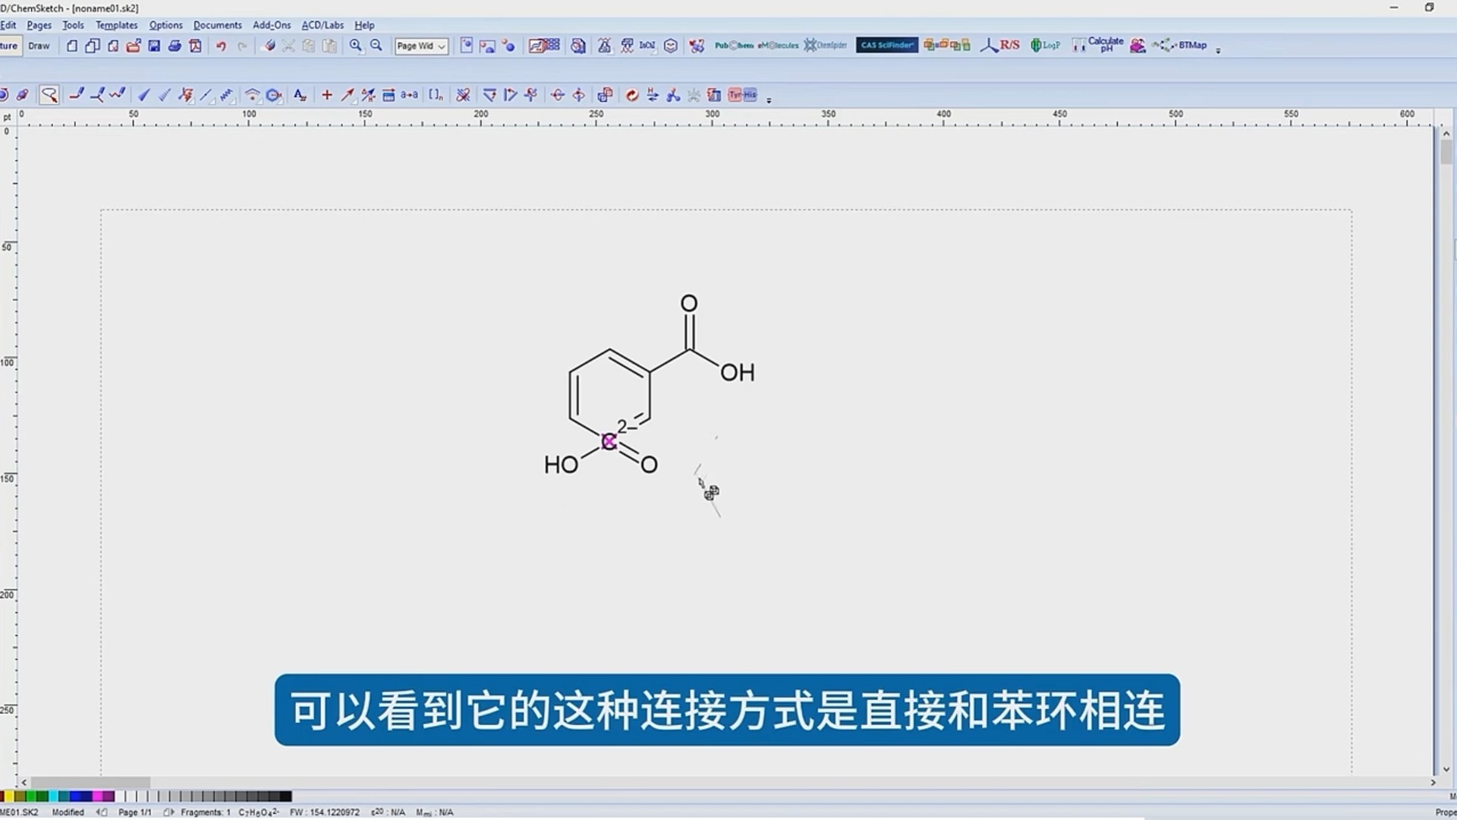Click the reaction plus sign tool

tap(327, 95)
